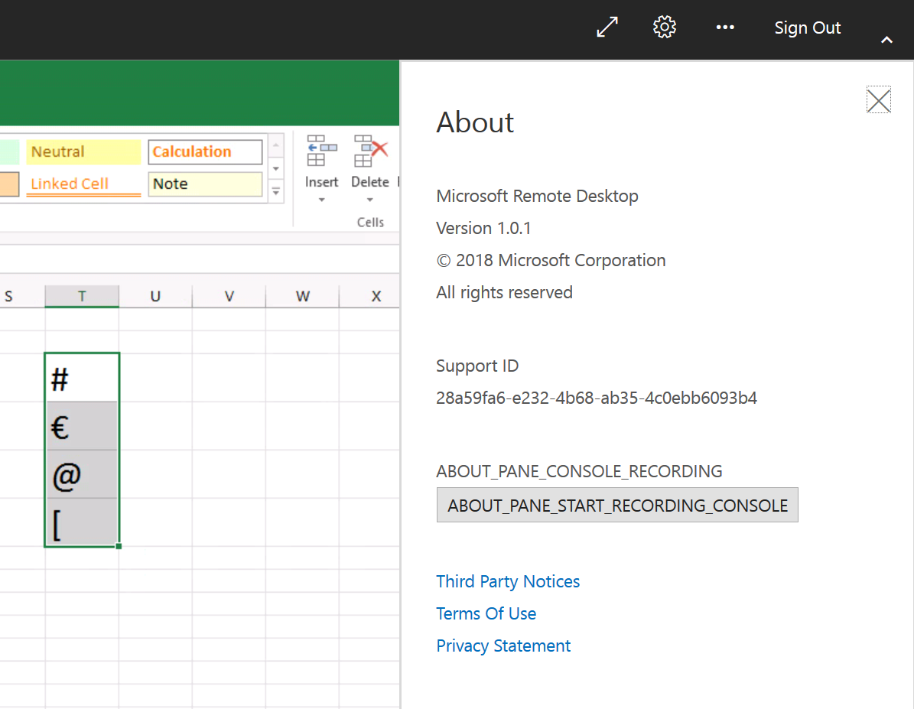The height and width of the screenshot is (709, 914).
Task: Collapse the top toolbar with chevron
Action: pyautogui.click(x=886, y=40)
